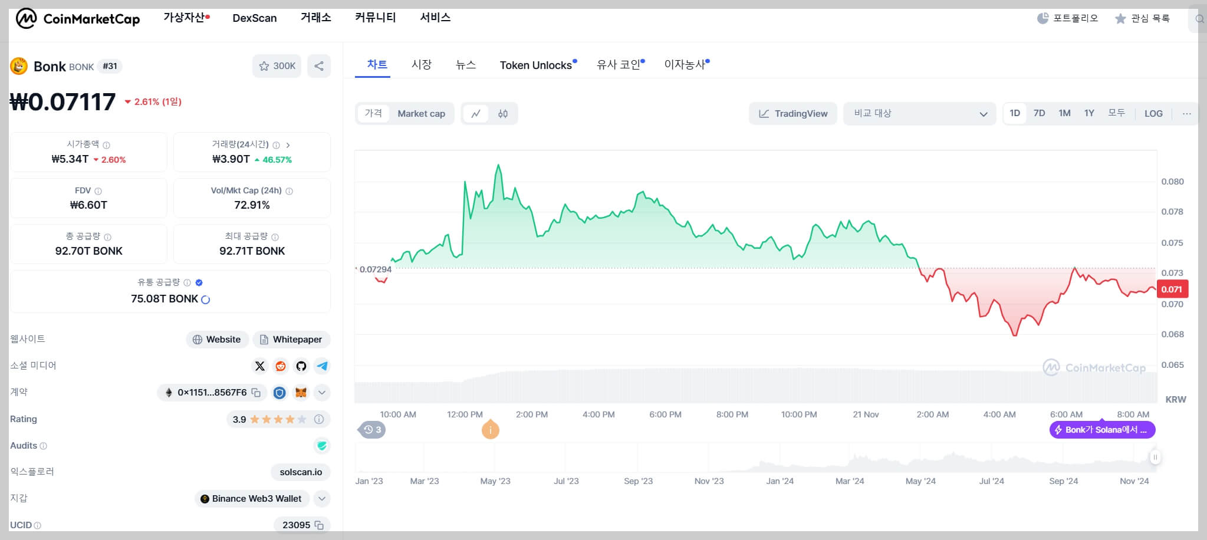
Task: Open the Bonk Website link
Action: (x=217, y=340)
